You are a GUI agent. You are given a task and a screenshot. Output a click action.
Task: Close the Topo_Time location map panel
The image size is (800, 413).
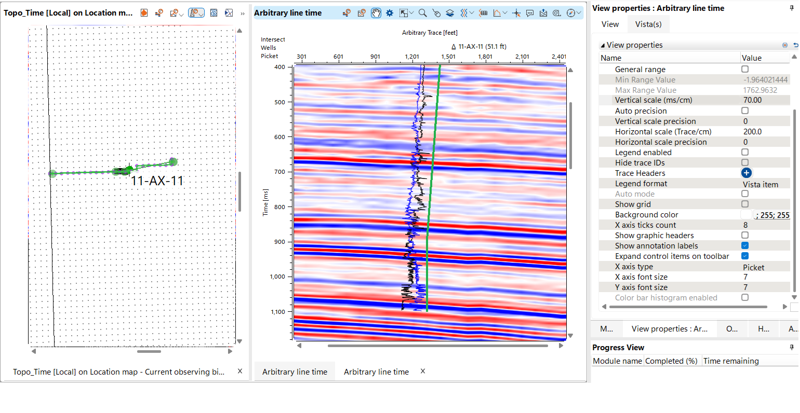coord(239,371)
